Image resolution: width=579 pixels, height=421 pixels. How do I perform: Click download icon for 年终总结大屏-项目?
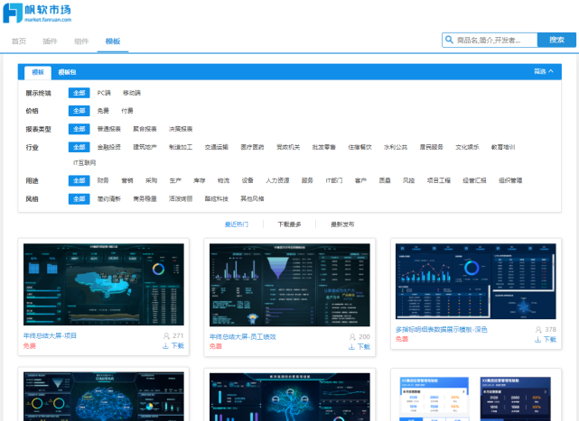165,345
